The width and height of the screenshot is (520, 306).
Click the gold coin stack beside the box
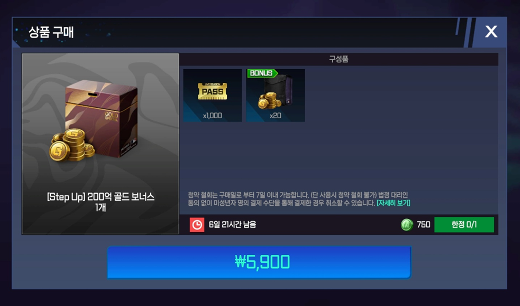click(x=71, y=146)
